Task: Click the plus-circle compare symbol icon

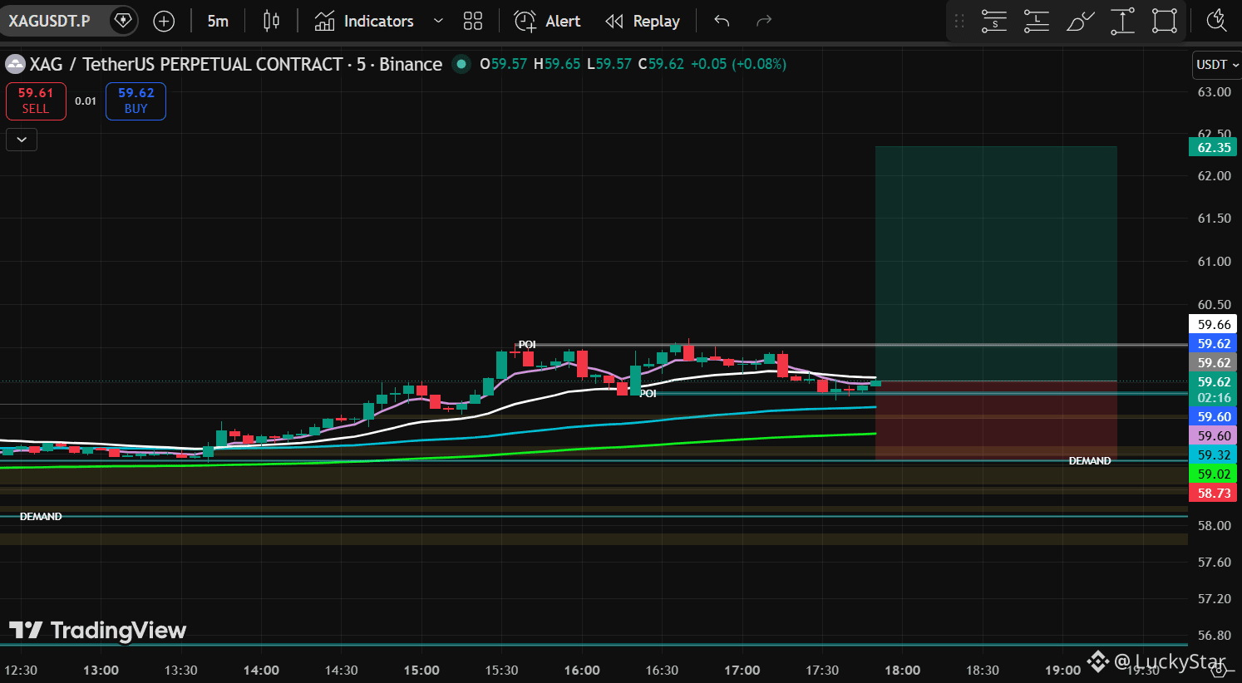Action: click(164, 21)
